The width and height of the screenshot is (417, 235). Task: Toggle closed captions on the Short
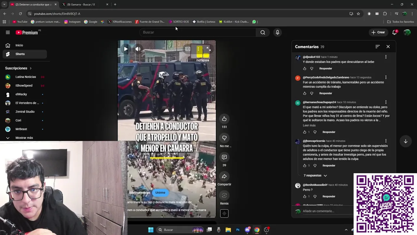[188, 49]
